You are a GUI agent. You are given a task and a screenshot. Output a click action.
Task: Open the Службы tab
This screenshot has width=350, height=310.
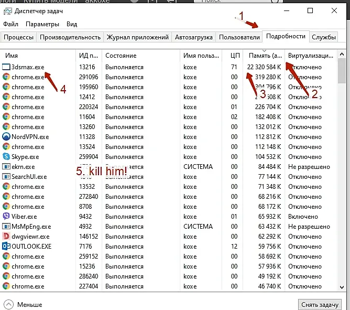coord(324,37)
